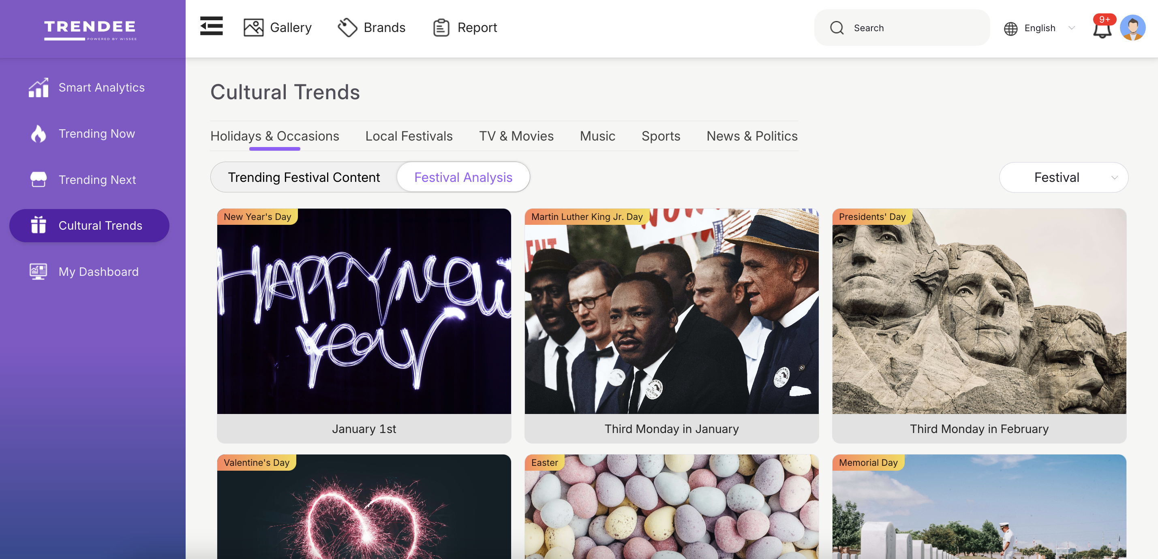This screenshot has width=1158, height=559.
Task: Click the Brands tag icon
Action: click(x=347, y=28)
